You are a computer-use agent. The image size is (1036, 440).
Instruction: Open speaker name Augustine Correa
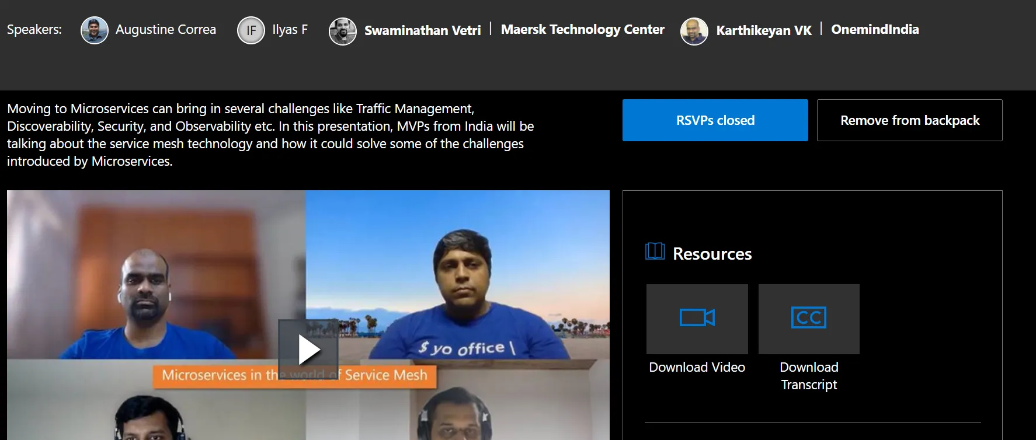click(x=166, y=30)
